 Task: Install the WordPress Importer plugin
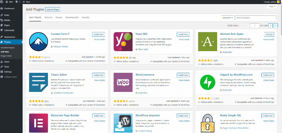(x=183, y=116)
